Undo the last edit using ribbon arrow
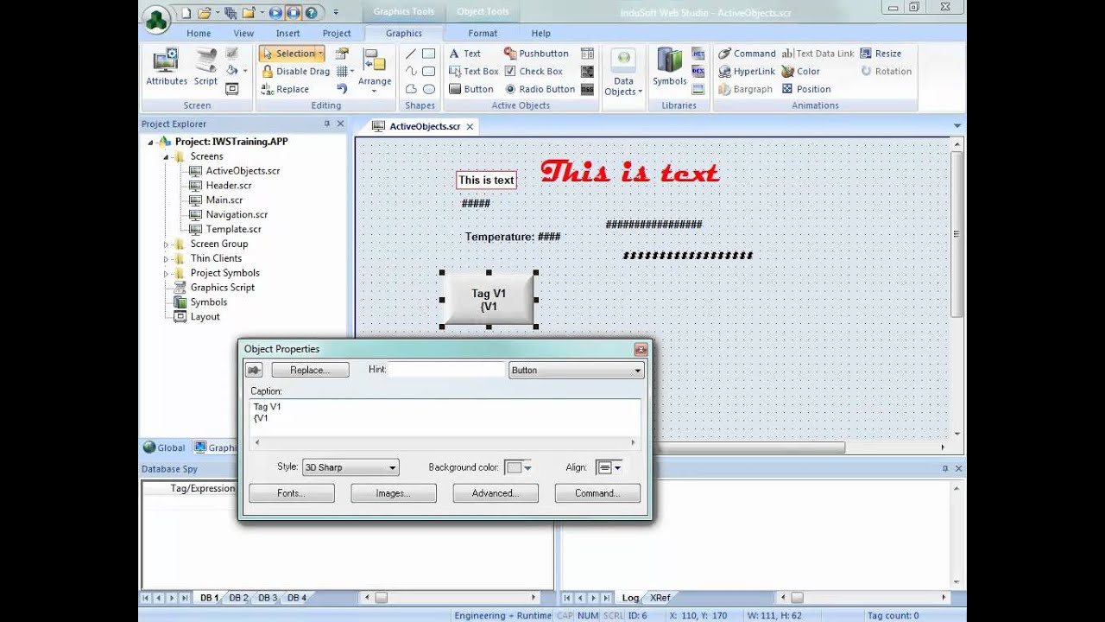The height and width of the screenshot is (622, 1105). pyautogui.click(x=342, y=89)
